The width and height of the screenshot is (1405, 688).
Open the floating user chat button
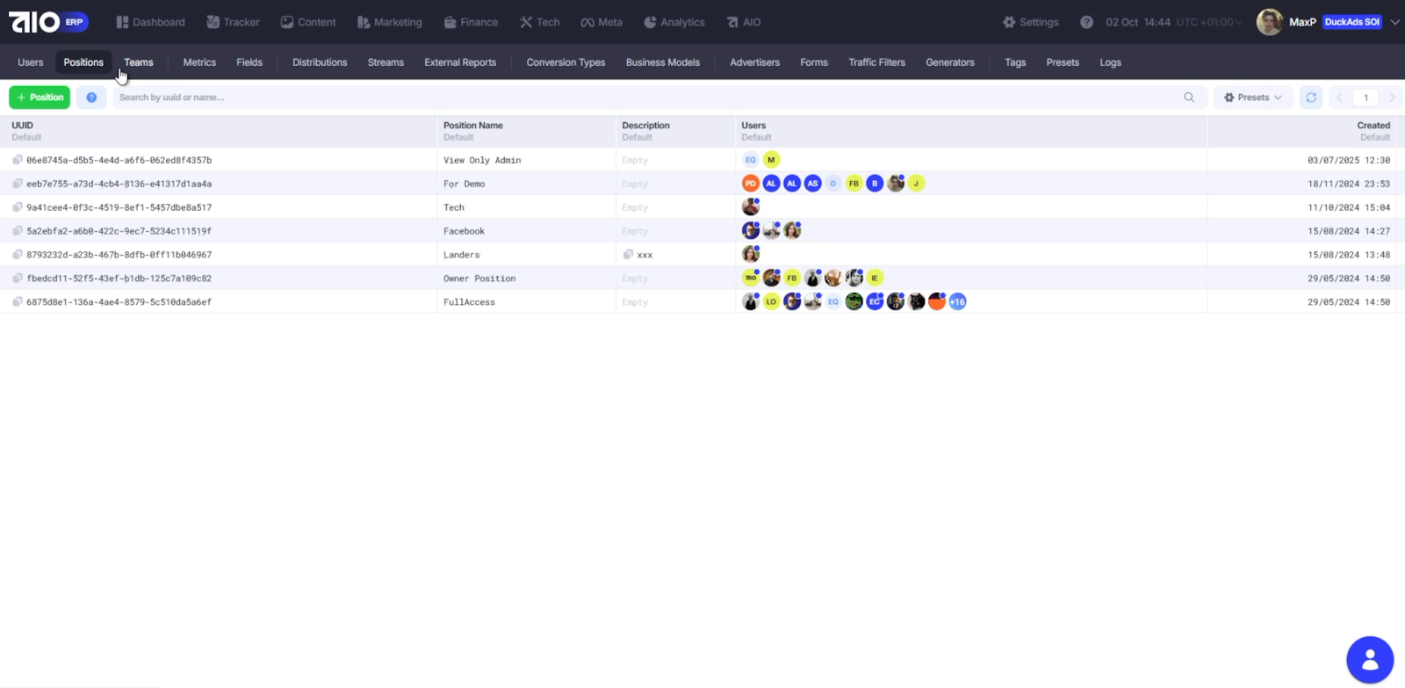(1369, 660)
